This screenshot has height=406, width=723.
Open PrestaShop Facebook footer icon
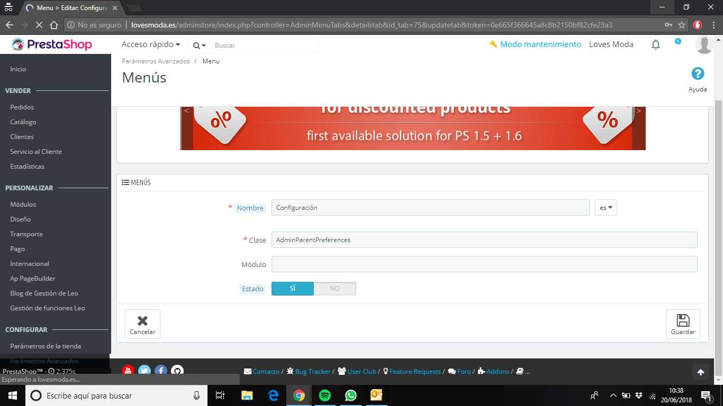point(160,371)
